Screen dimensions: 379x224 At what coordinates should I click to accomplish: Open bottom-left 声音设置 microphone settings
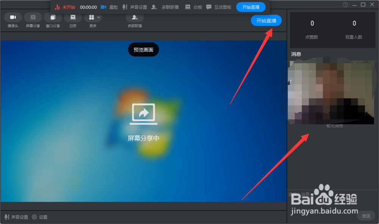[x=16, y=217]
